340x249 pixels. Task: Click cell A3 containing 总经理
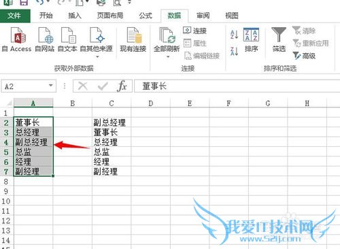33,132
